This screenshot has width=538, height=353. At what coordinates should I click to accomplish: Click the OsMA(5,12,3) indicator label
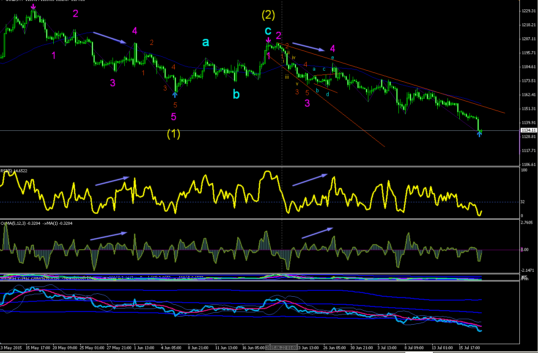point(37,223)
